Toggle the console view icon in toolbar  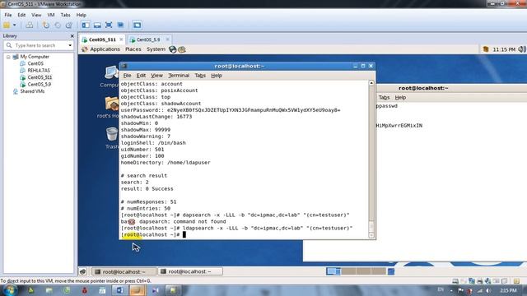[137, 25]
